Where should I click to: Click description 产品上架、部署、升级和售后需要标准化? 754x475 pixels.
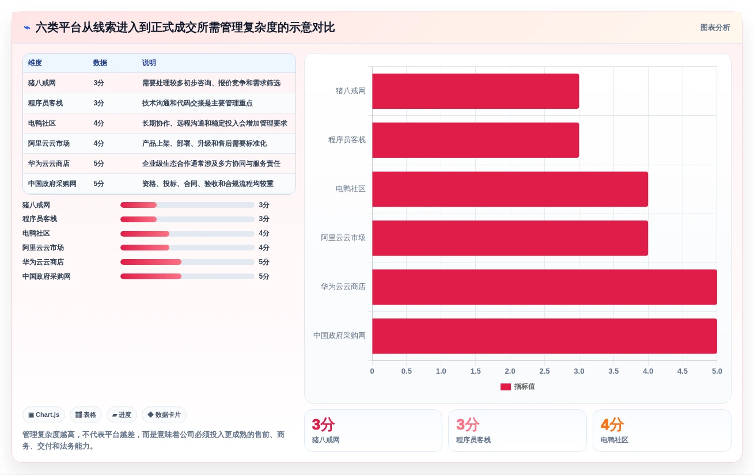[204, 143]
